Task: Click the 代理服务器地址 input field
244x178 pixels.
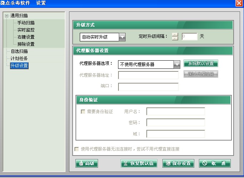Action: pyautogui.click(x=148, y=75)
